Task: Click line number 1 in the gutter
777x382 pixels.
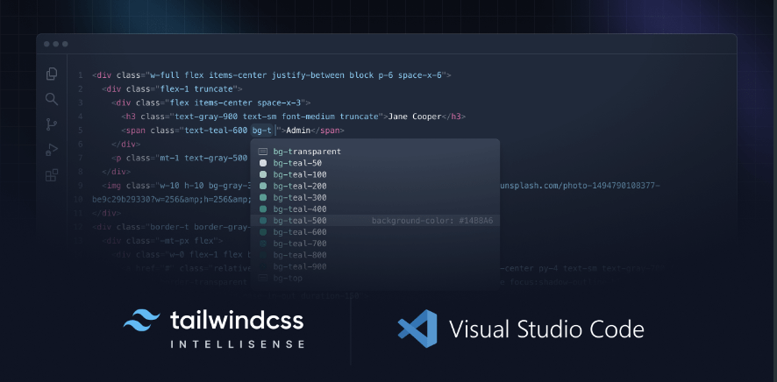Action: point(81,75)
